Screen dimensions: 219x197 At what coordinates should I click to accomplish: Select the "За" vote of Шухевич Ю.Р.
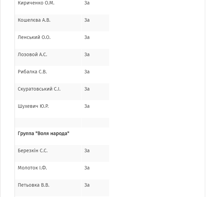(x=87, y=106)
